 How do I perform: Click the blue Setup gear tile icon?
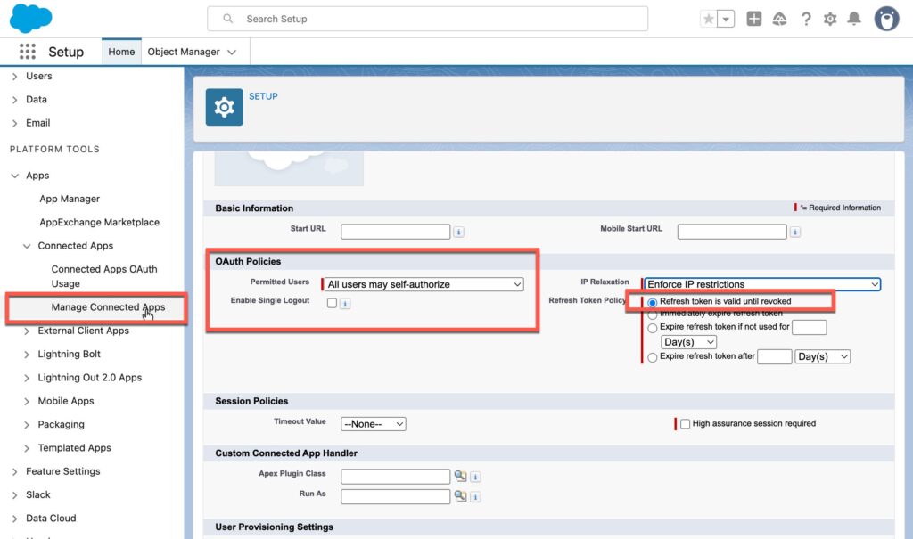tap(224, 107)
